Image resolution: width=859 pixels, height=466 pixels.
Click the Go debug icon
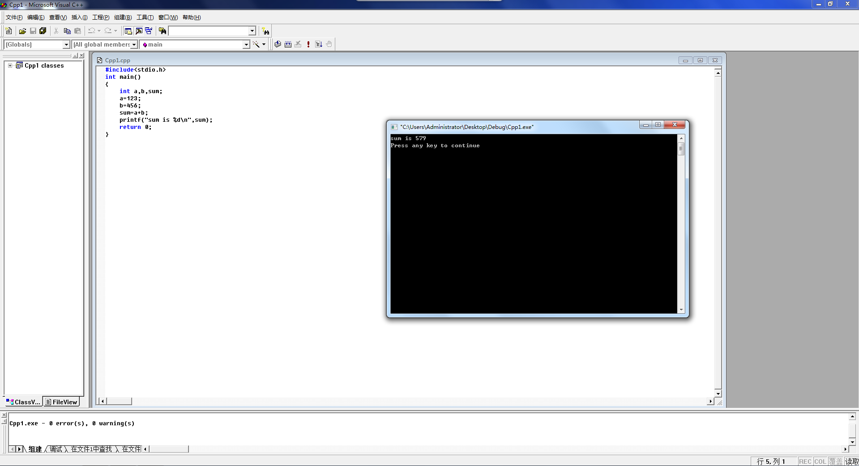[x=319, y=44]
